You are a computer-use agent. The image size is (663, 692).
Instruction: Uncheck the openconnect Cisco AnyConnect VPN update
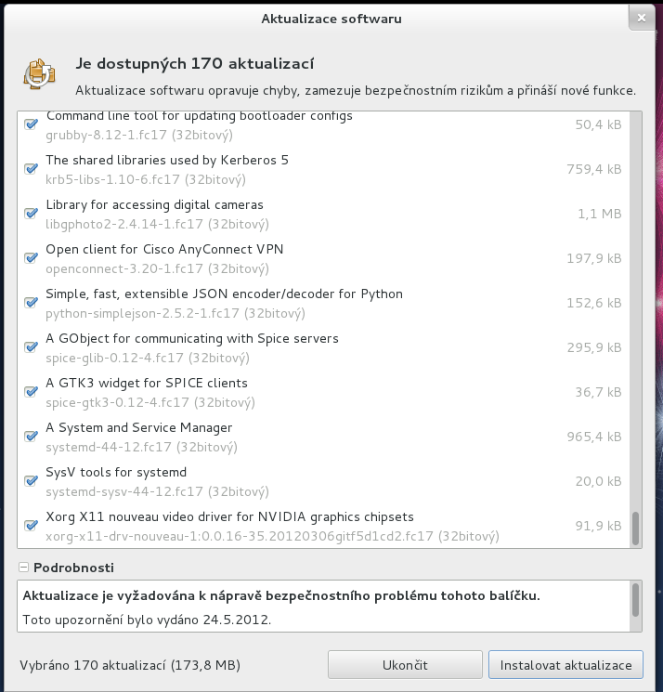click(31, 258)
